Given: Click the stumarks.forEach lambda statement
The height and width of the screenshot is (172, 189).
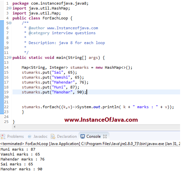Looking at the screenshot, I should coord(98,107).
